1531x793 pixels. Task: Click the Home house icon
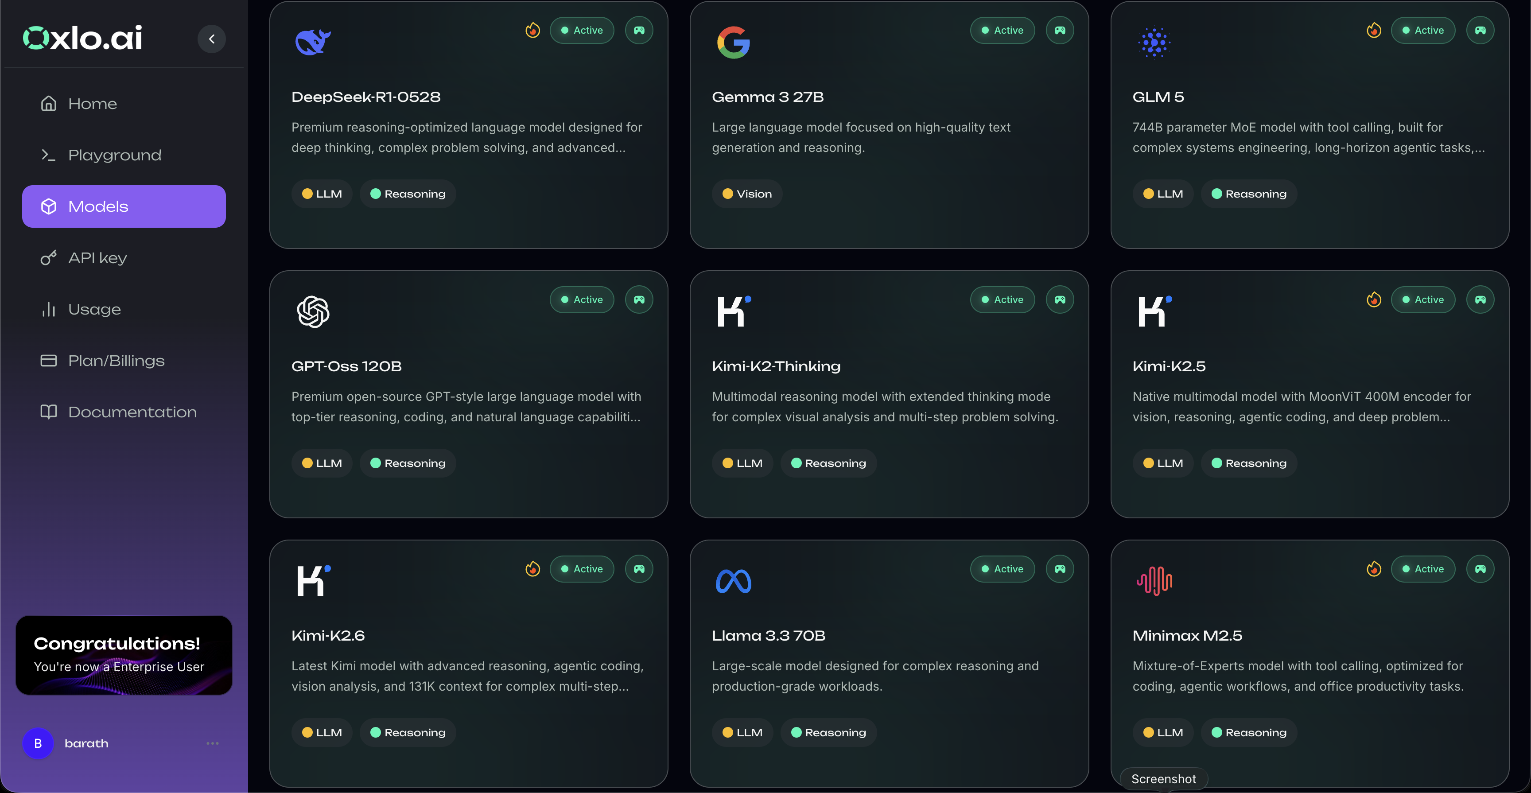click(49, 103)
